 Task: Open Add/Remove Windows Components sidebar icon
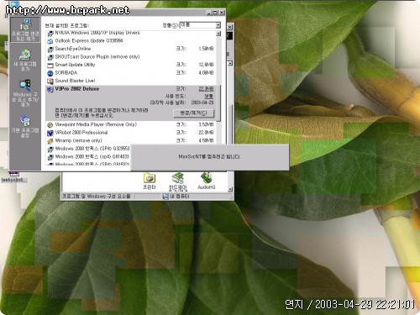click(25, 93)
